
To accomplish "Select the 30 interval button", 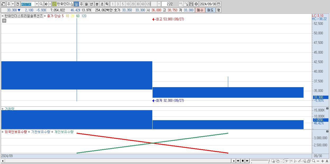I will pyautogui.click(x=138, y=4).
